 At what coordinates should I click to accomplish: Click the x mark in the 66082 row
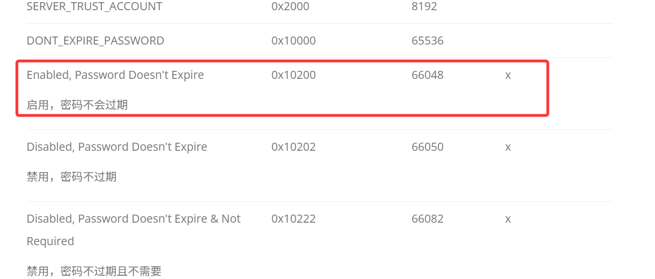pyautogui.click(x=508, y=219)
